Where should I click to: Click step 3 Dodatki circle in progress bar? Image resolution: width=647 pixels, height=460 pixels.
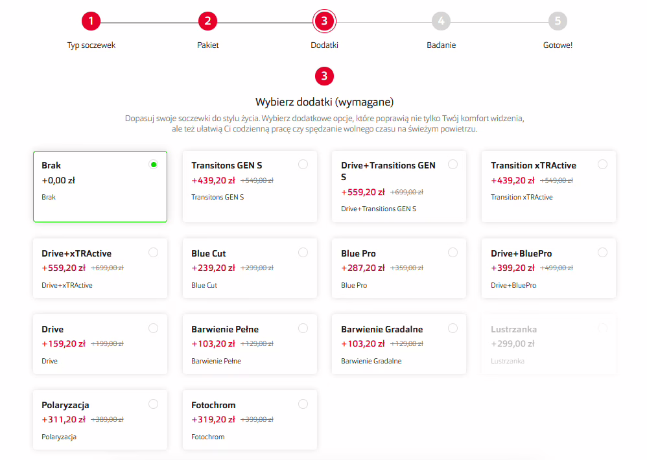(324, 21)
